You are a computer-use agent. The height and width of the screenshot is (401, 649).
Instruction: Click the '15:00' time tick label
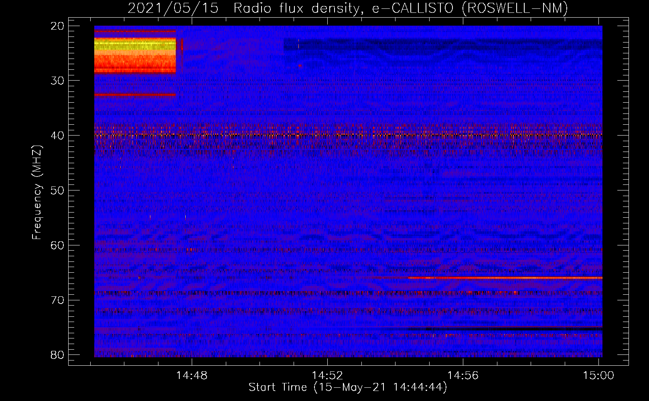tap(598, 376)
